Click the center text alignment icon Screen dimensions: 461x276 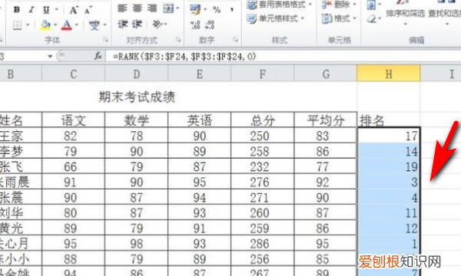coord(137,8)
